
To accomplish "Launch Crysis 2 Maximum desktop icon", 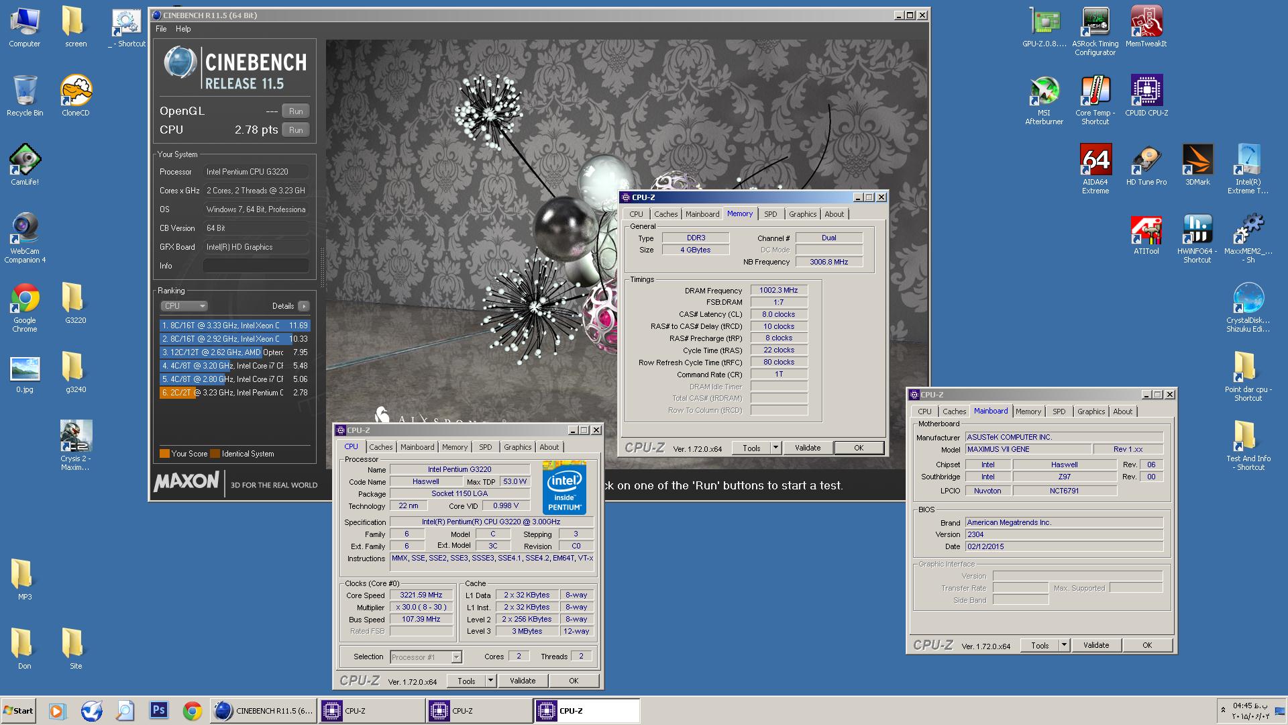I will (x=76, y=446).
